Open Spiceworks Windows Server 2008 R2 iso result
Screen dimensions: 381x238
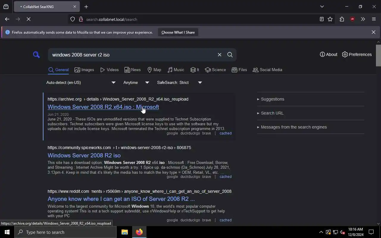pyautogui.click(x=84, y=155)
